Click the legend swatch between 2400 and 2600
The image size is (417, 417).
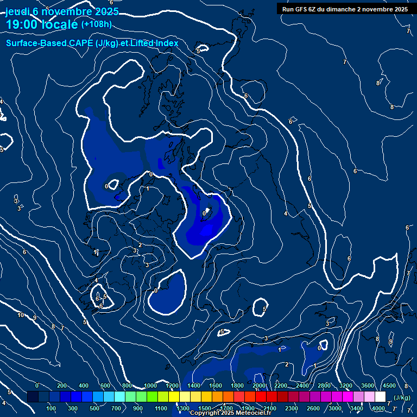304,396
